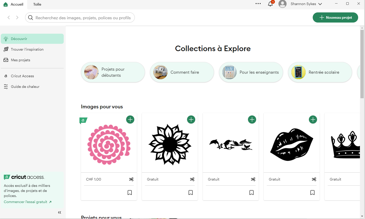Open the Projets pour débutants collection

113,72
